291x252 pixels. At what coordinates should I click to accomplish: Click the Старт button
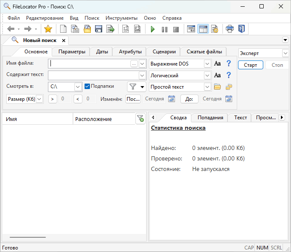250,65
